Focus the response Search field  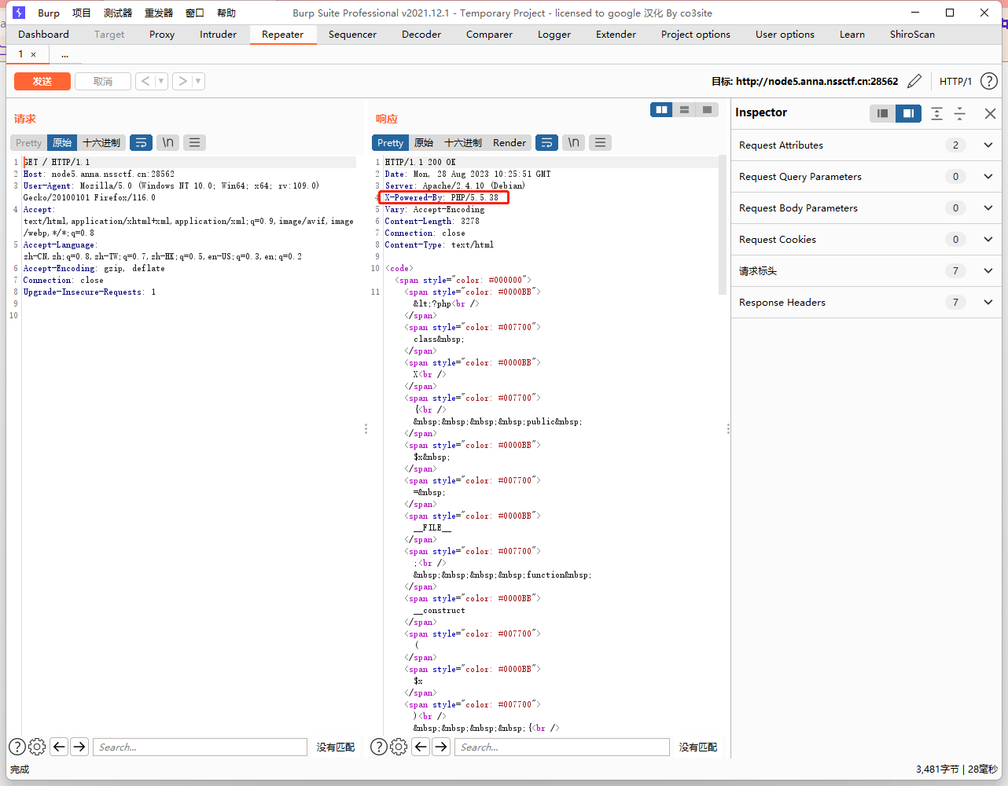(x=562, y=747)
